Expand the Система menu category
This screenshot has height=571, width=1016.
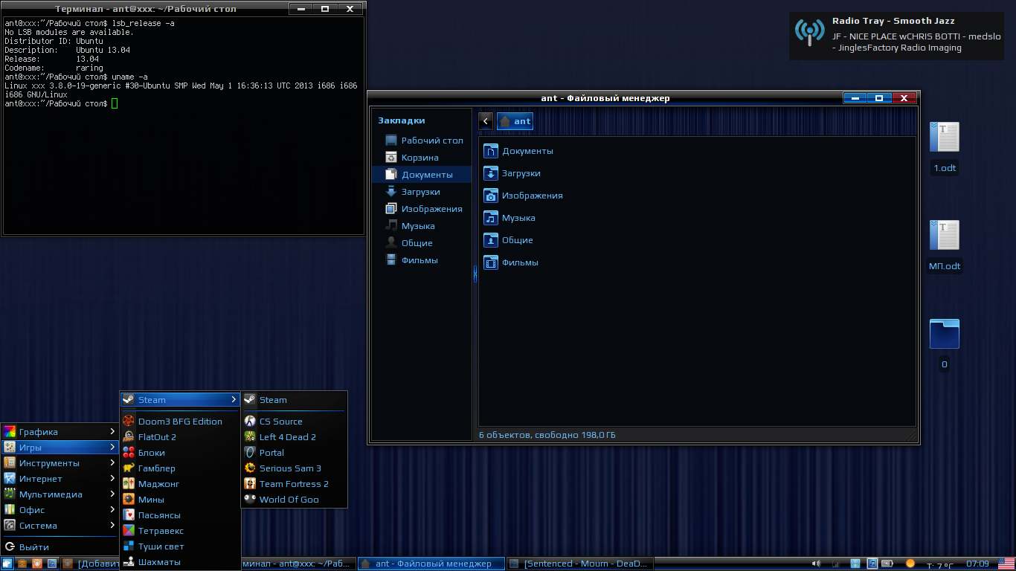(x=60, y=526)
